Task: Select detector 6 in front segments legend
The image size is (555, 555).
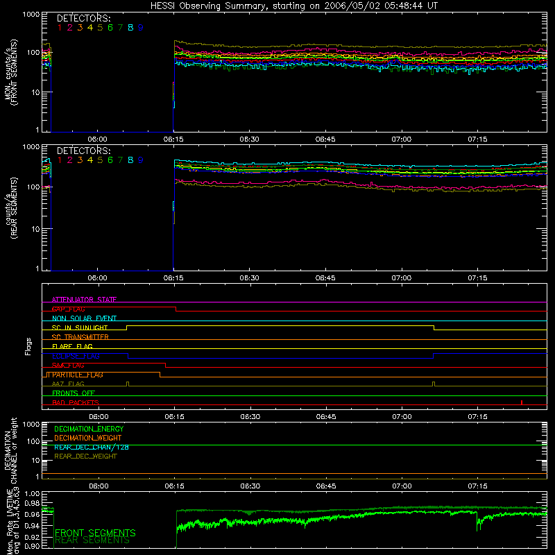Action: 110,28
